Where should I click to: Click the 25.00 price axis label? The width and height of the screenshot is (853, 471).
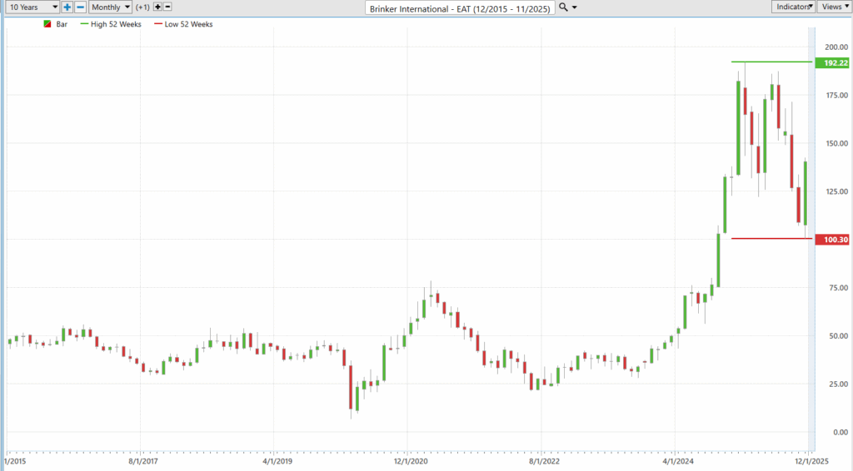pyautogui.click(x=838, y=384)
